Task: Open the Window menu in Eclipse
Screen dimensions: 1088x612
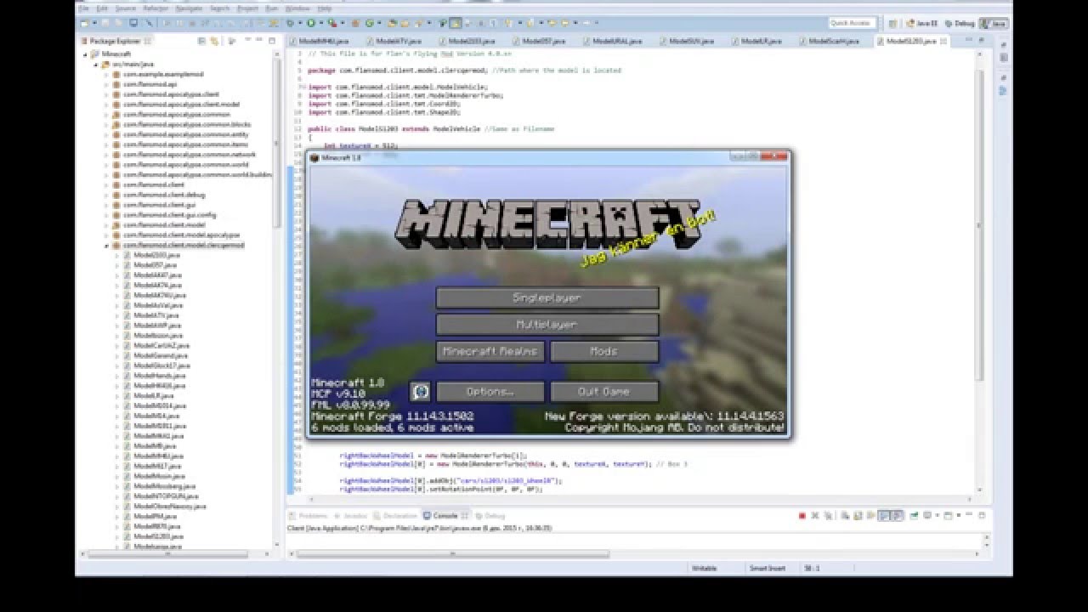Action: click(297, 8)
